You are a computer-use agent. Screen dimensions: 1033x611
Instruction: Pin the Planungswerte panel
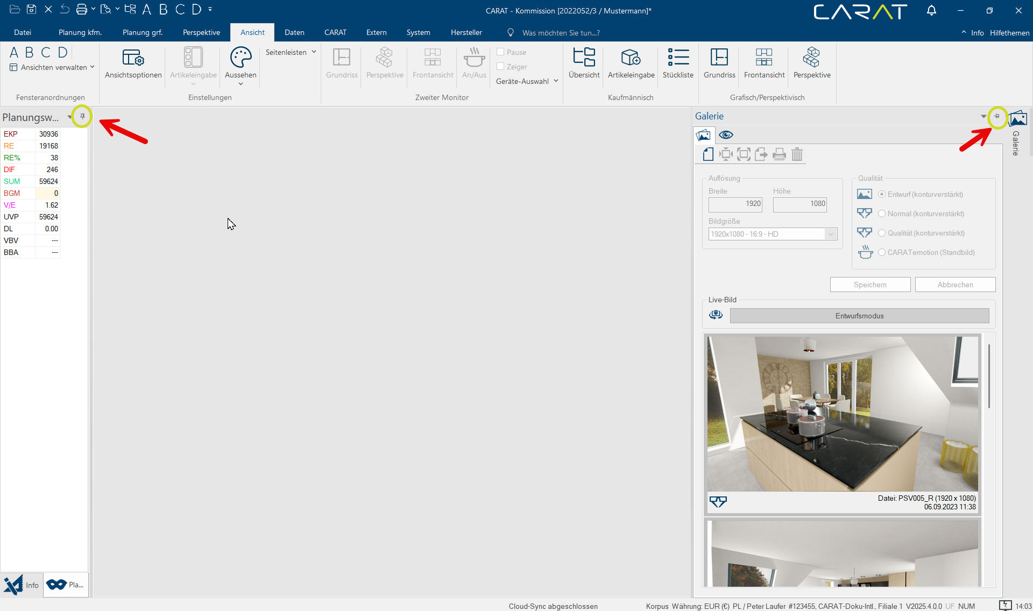[x=82, y=116]
